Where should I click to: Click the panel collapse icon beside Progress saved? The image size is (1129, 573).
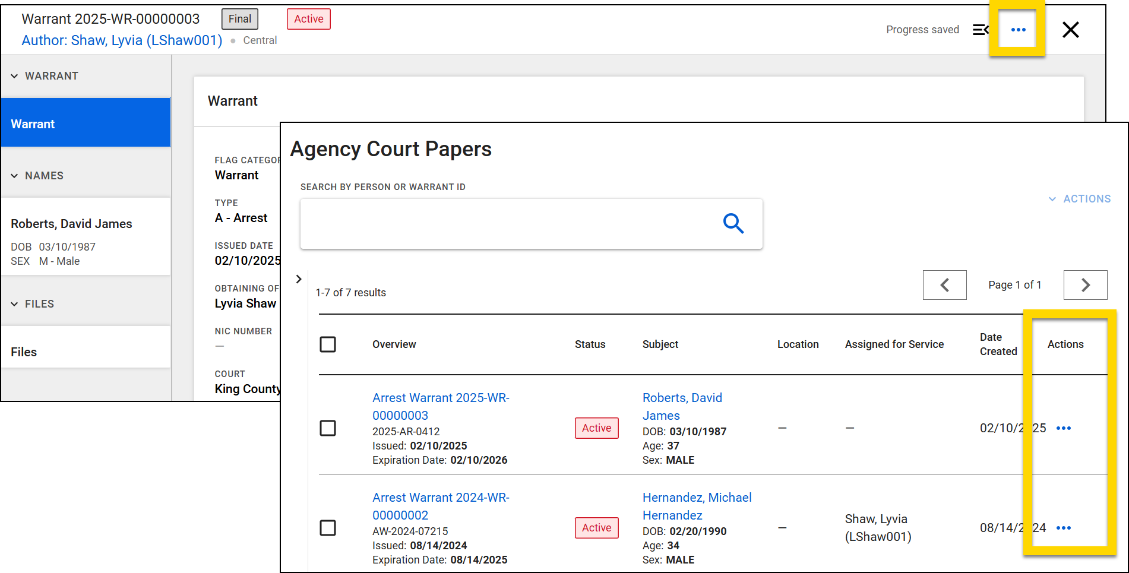pos(981,29)
